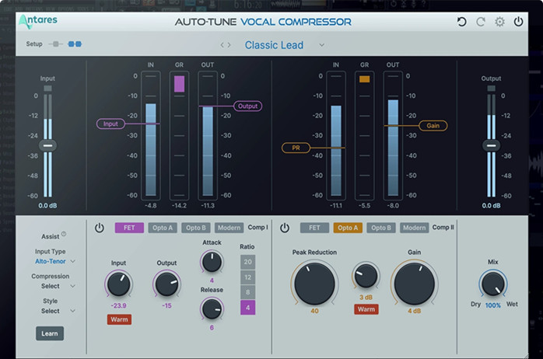Click the Comp I Input knob

(118, 284)
